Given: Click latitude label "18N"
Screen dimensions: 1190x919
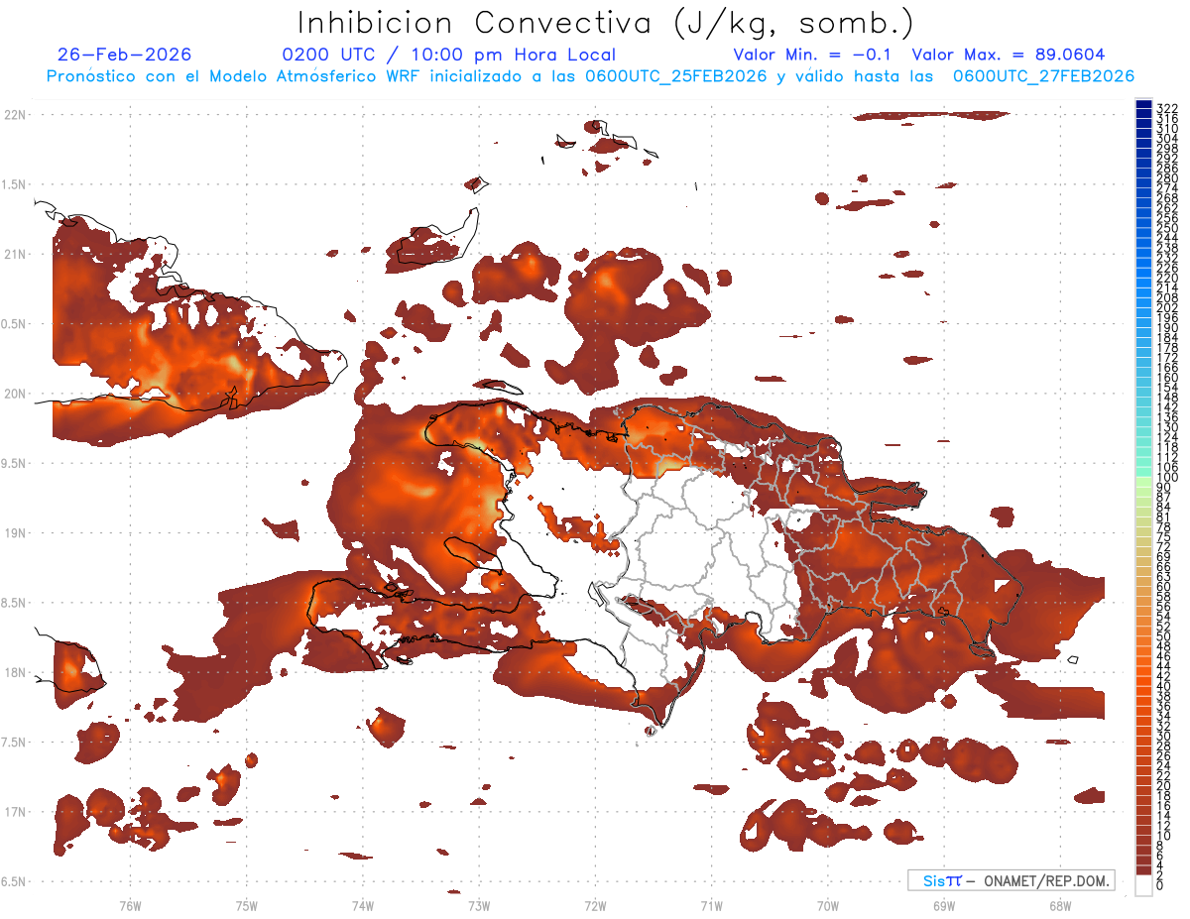Looking at the screenshot, I should point(15,672).
